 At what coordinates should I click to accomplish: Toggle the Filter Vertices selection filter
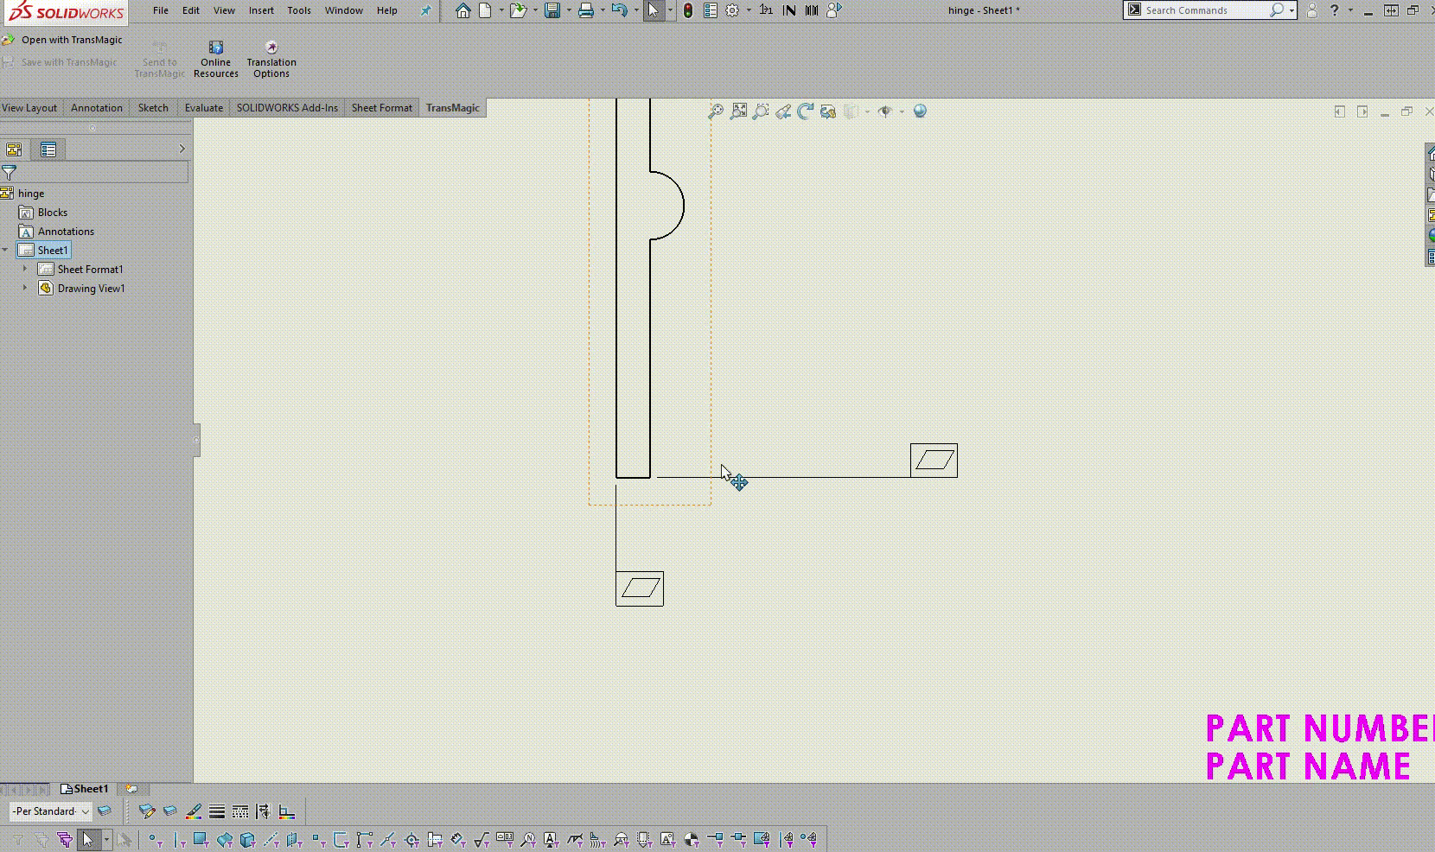[x=155, y=839]
